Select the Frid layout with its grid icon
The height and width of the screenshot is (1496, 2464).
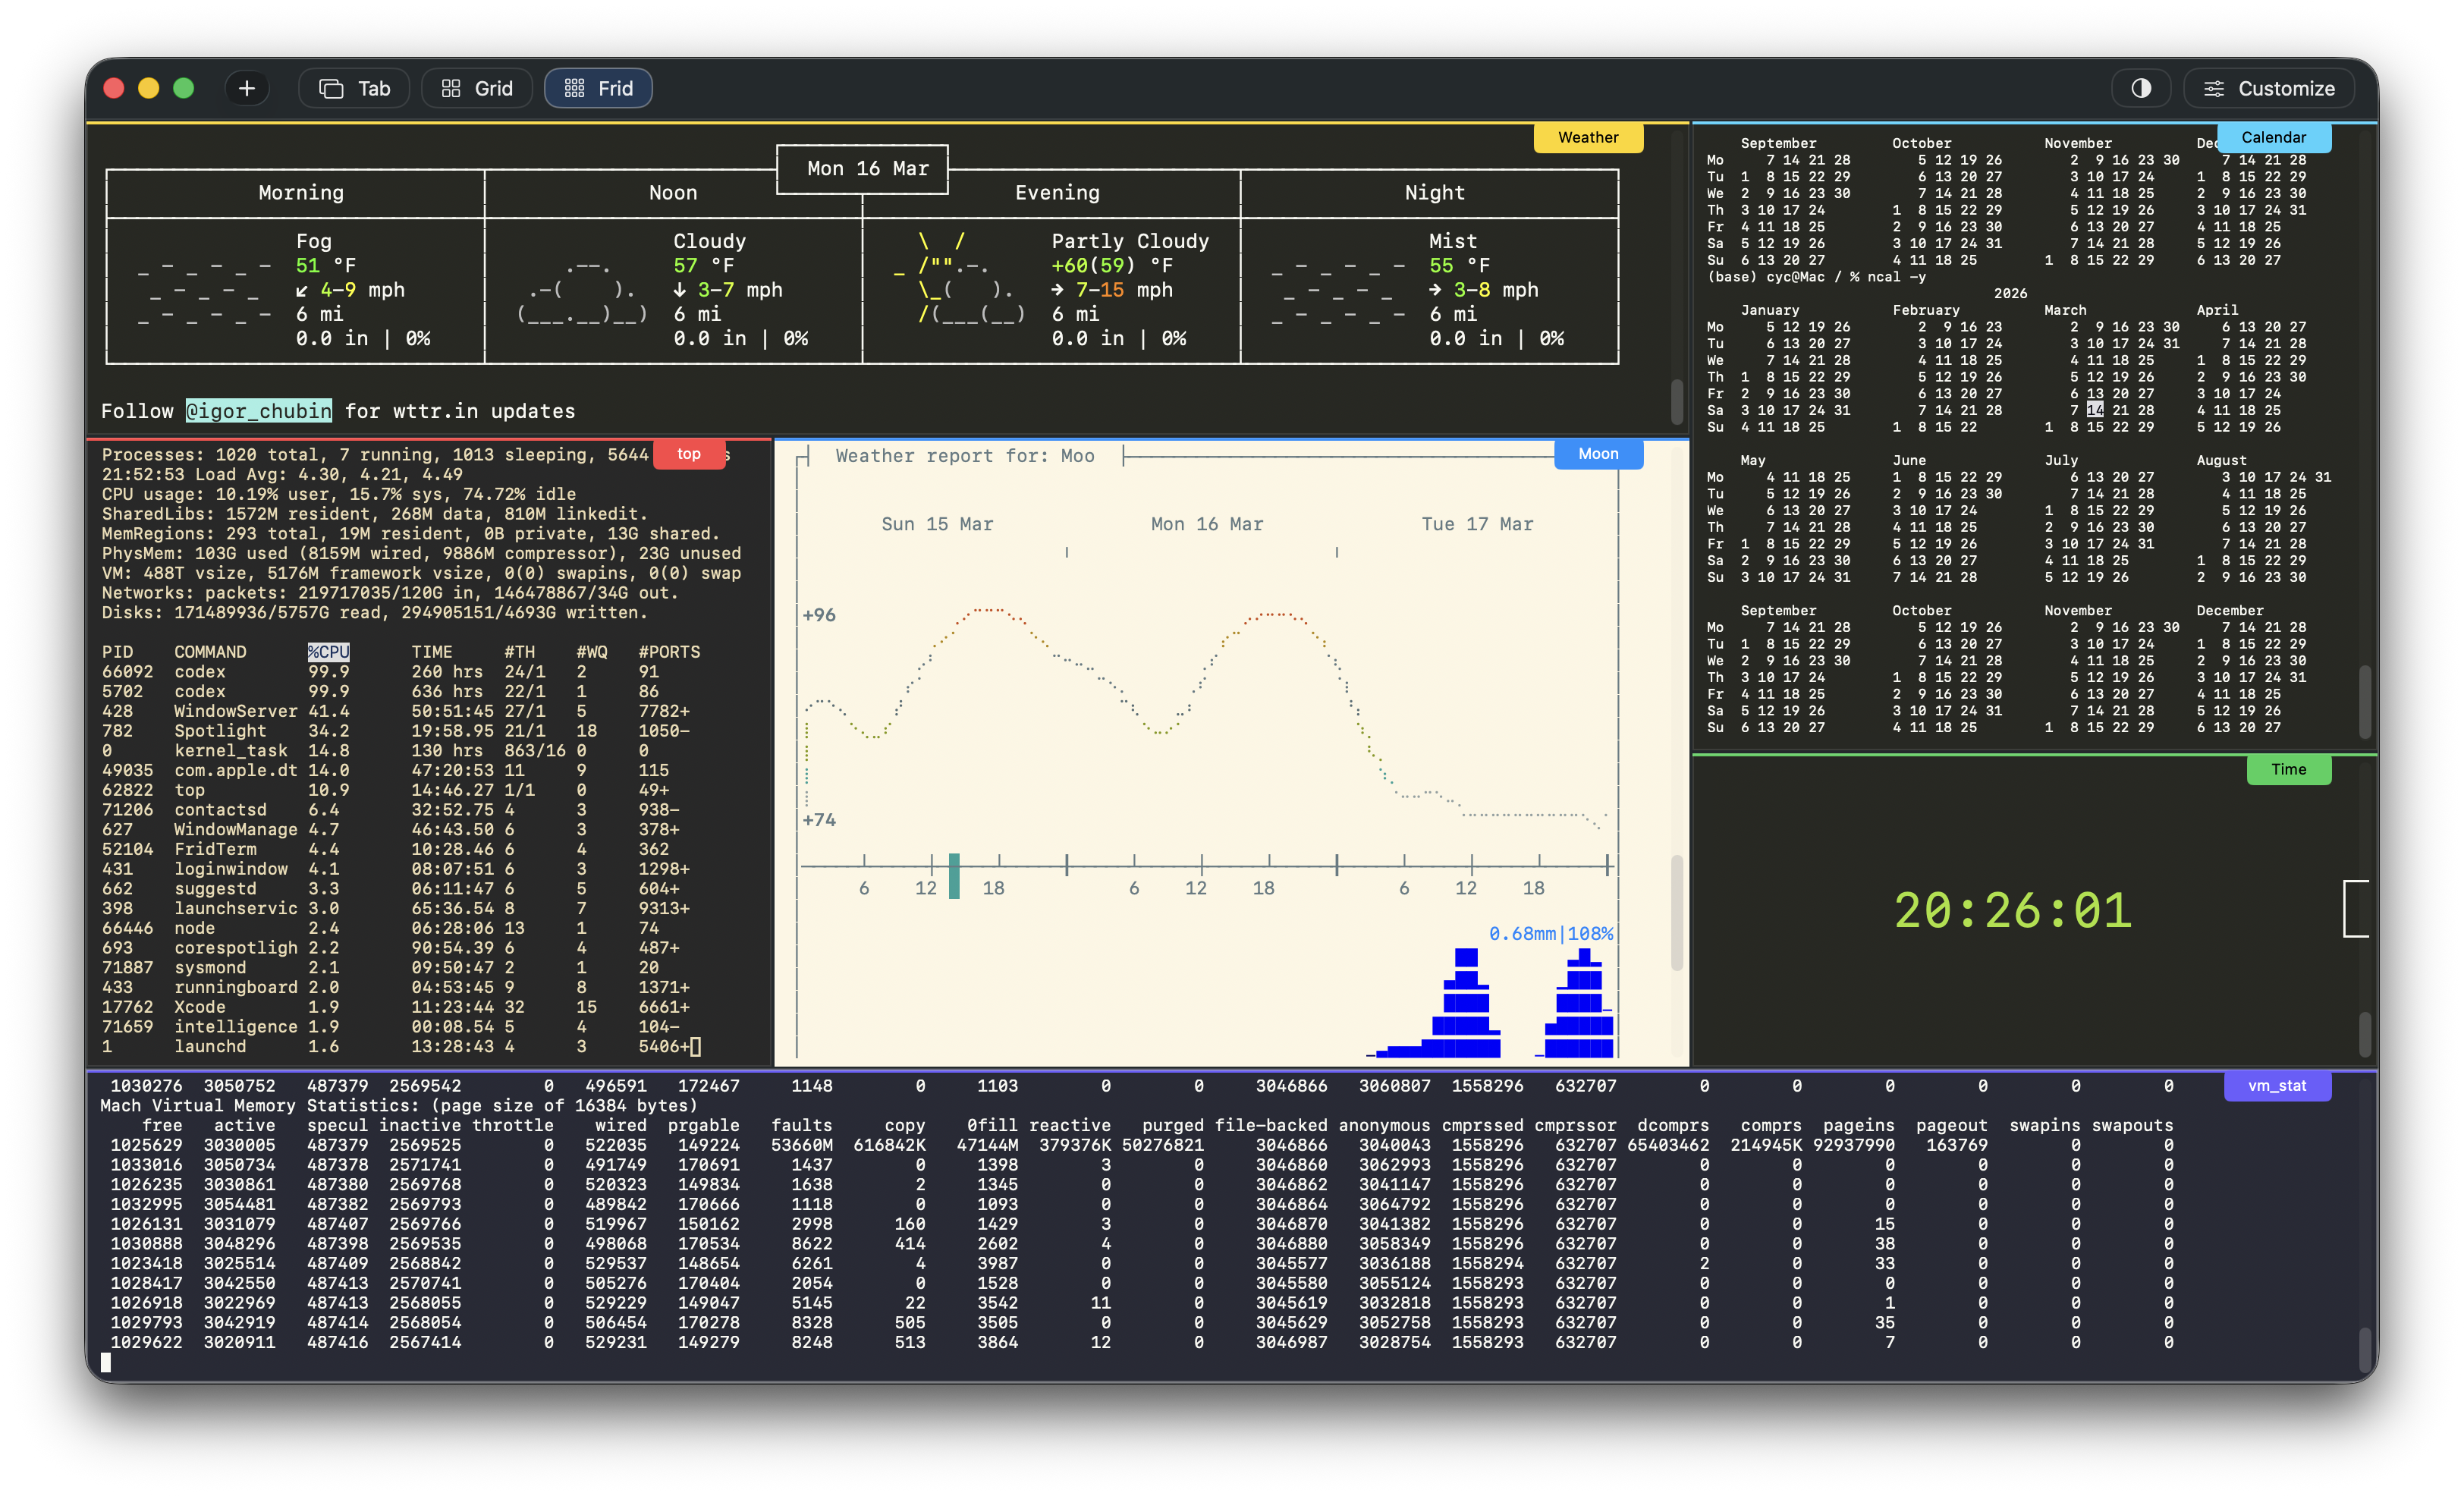pos(598,88)
